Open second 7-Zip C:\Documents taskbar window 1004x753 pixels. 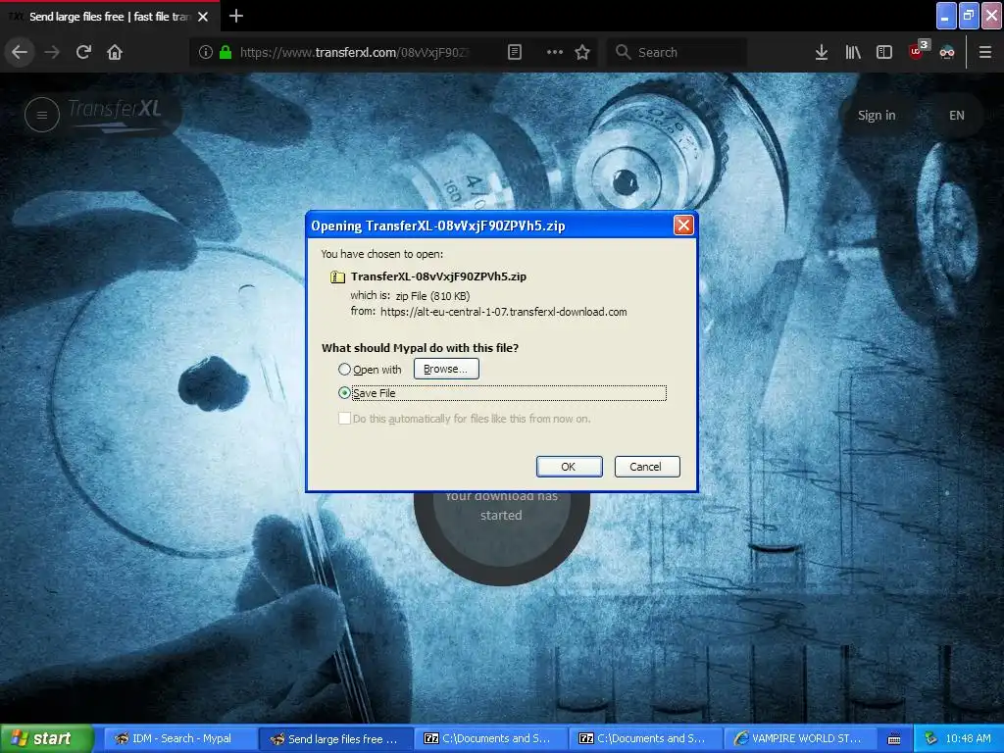click(x=646, y=739)
